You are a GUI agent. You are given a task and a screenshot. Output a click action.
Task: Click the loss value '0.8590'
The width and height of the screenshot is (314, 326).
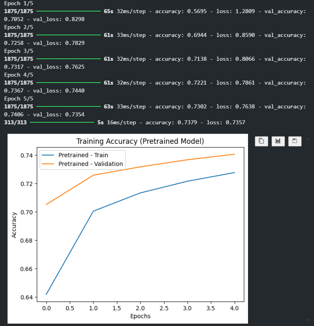[245, 35]
